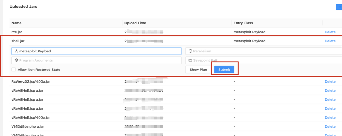
Task: Click the Parallelism field's icon
Action: coord(190,51)
